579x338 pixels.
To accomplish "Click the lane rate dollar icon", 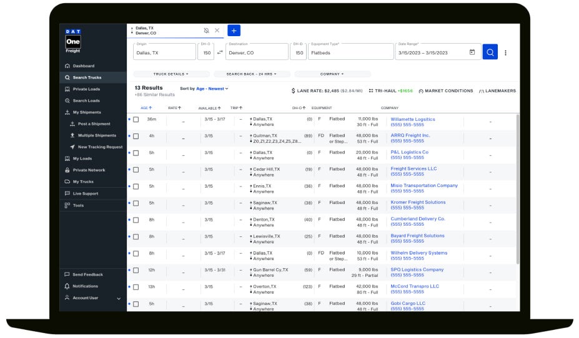I will coord(293,90).
